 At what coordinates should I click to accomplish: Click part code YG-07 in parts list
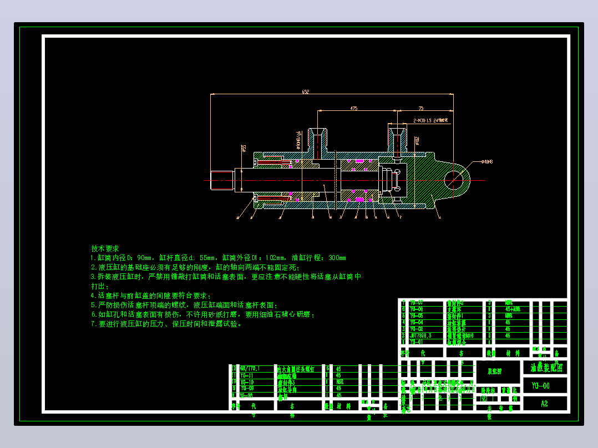(x=417, y=303)
